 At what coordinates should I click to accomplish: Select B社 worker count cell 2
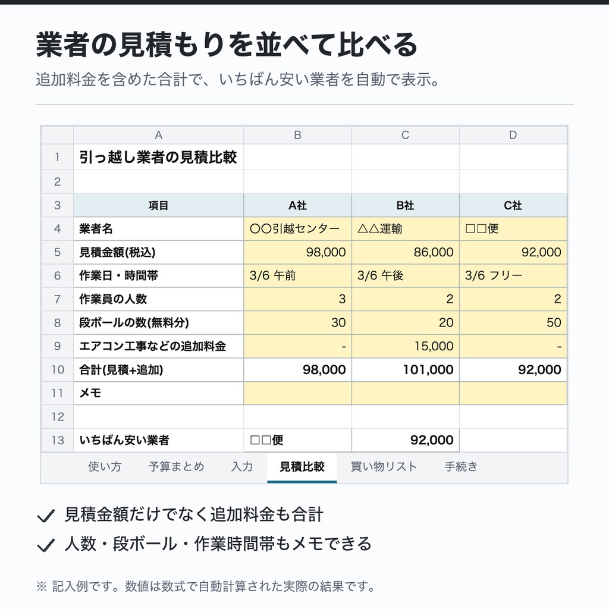405,299
